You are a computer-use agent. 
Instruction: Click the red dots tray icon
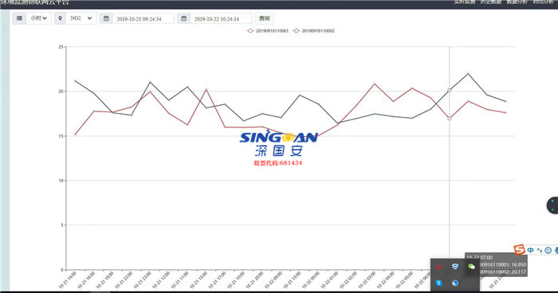point(438,267)
